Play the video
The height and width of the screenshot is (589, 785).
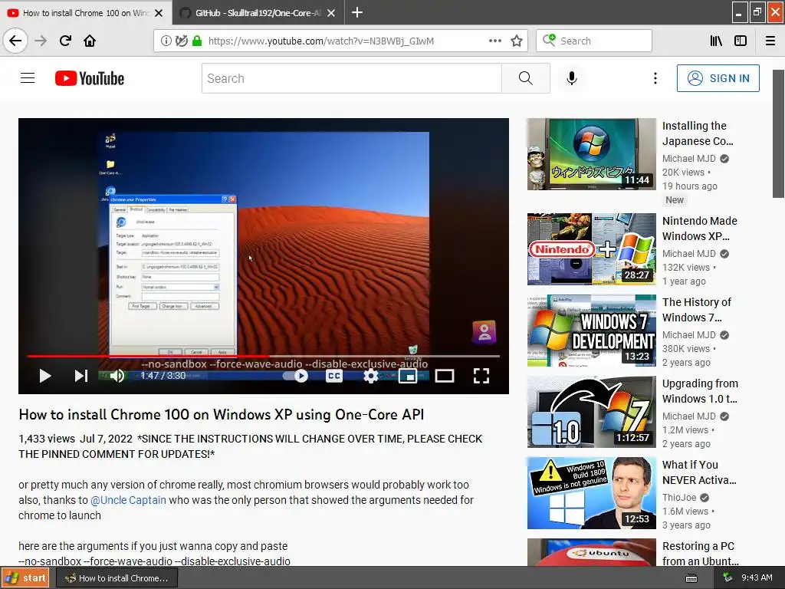pos(45,376)
